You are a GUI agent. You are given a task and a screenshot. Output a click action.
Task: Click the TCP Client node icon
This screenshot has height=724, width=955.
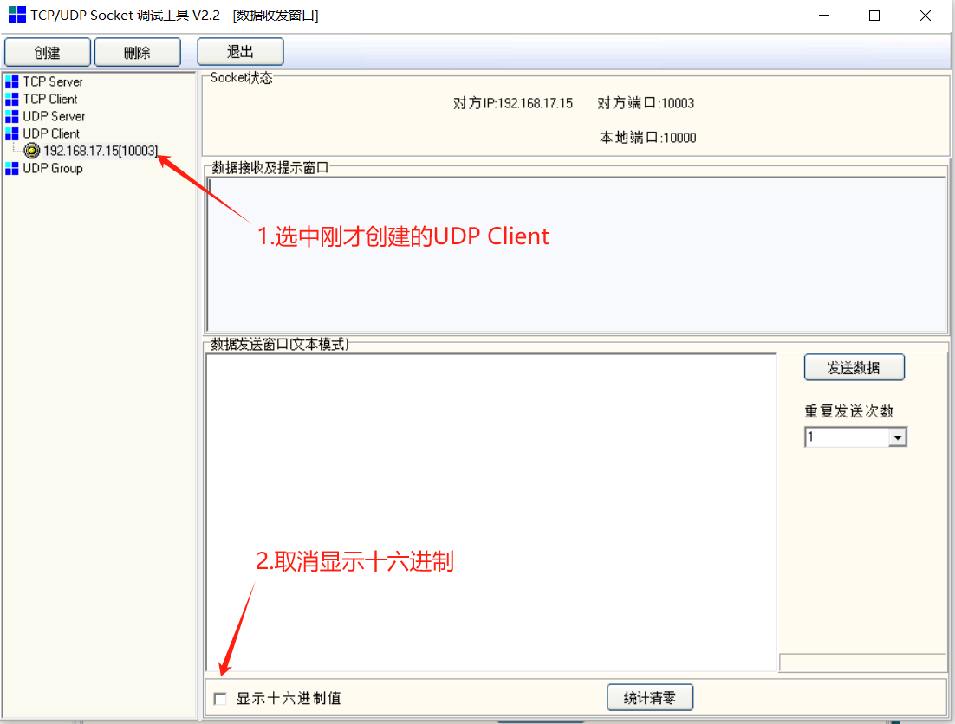coord(11,99)
